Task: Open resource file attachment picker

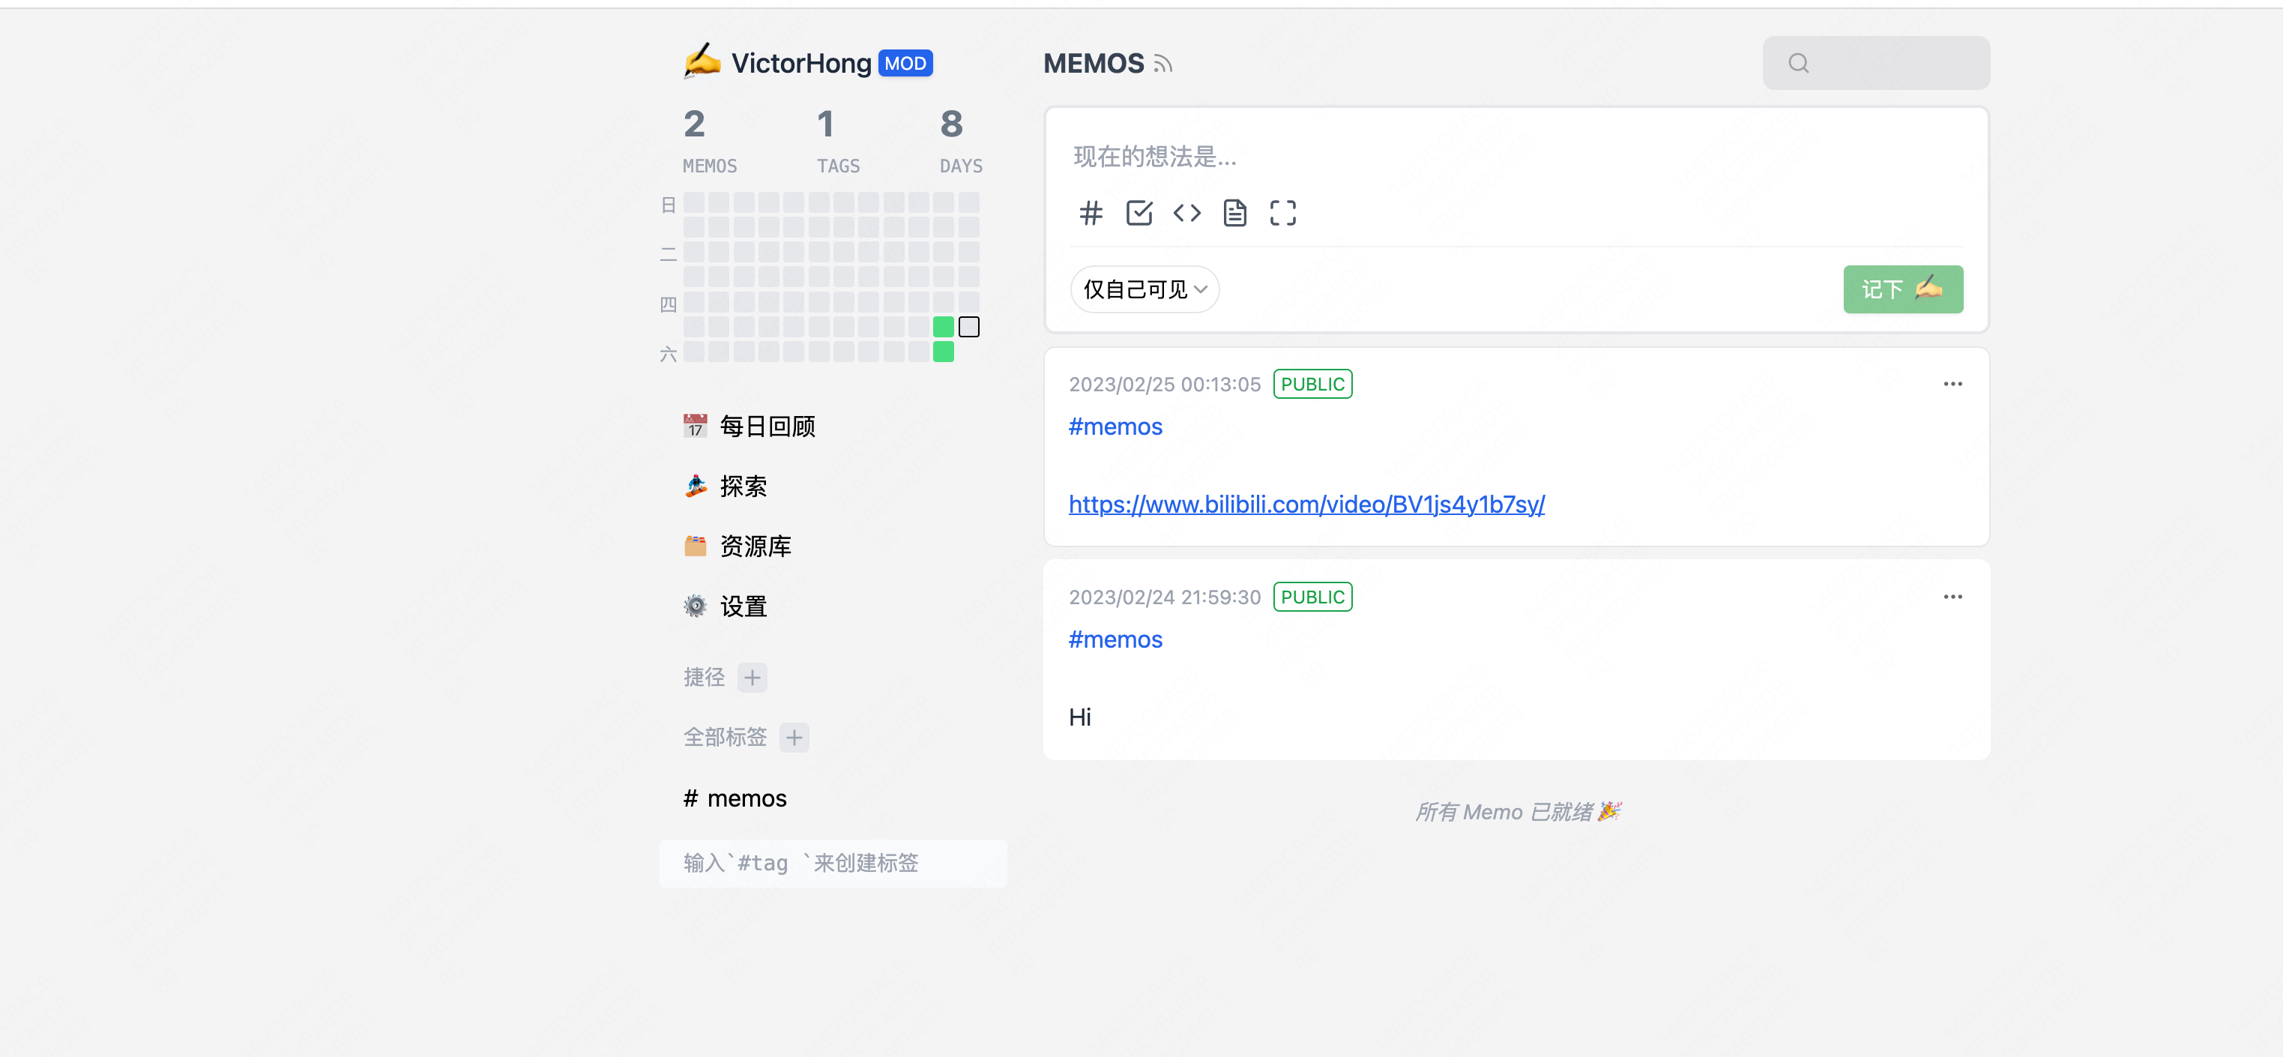Action: coord(1234,213)
